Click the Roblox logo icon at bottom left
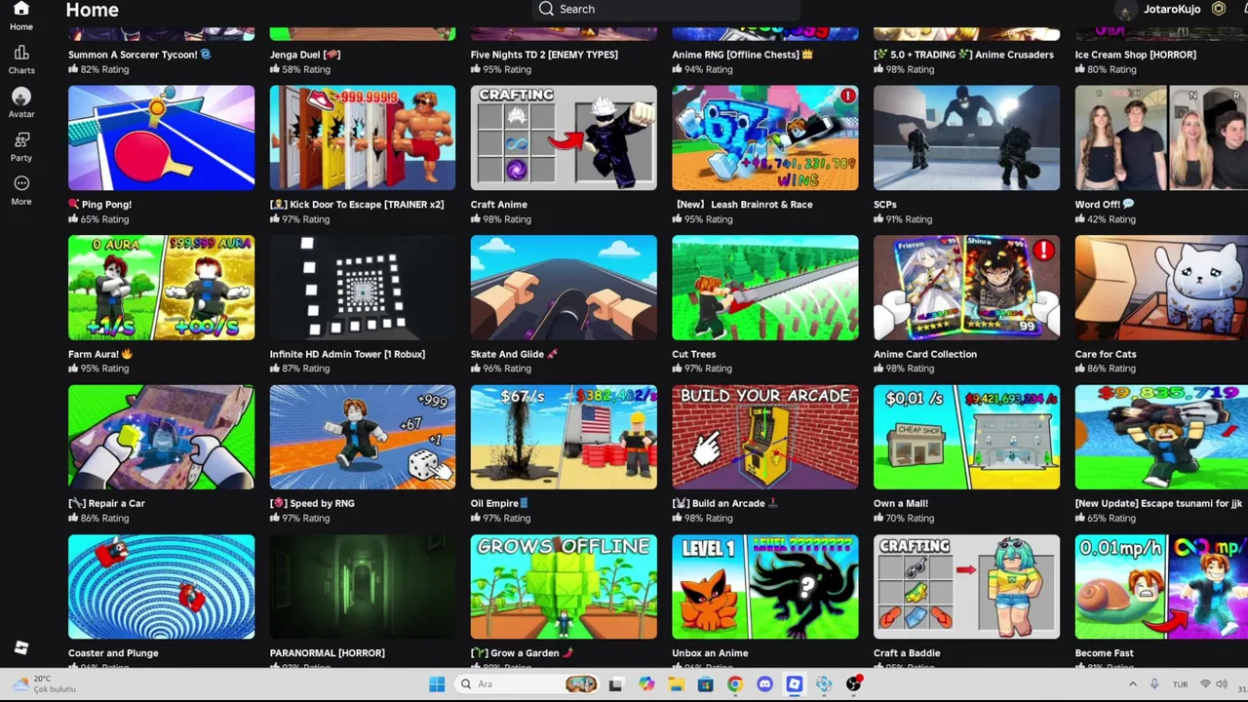 click(x=21, y=647)
